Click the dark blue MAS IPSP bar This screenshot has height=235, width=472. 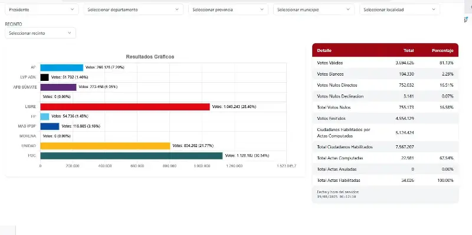(50, 126)
